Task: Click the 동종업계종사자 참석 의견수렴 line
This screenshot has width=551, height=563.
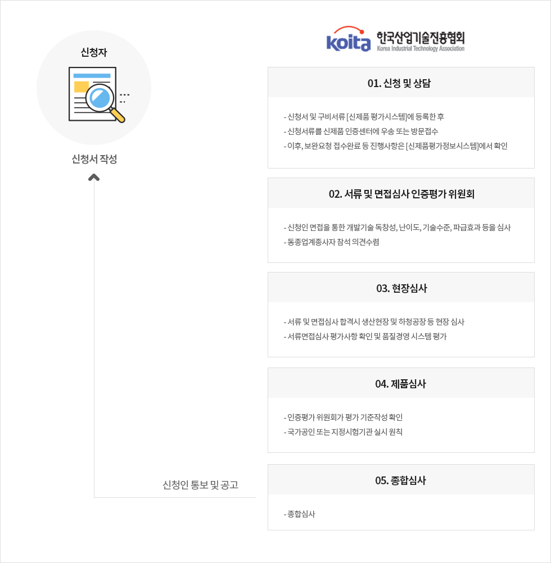Action: click(x=332, y=242)
